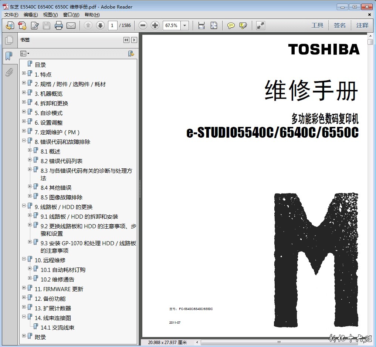Screen dimensions: 376x347
Task: Select the highlight text tool
Action: (x=243, y=26)
